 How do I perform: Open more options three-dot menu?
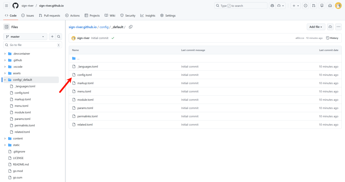338,27
